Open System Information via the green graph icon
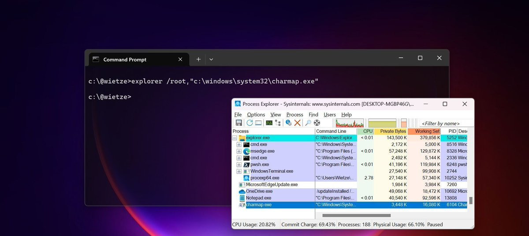Screen dimensions: 529x236 click(269, 123)
